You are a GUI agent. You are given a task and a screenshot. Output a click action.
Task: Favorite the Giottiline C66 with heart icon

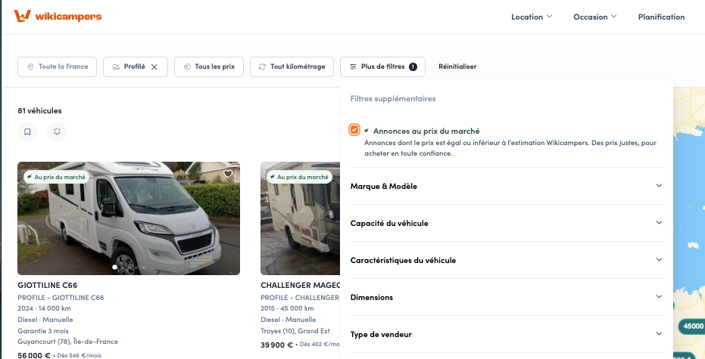pos(228,174)
